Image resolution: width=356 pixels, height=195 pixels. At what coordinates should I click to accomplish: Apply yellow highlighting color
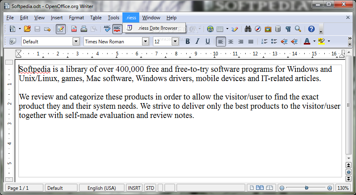[x=321, y=41]
